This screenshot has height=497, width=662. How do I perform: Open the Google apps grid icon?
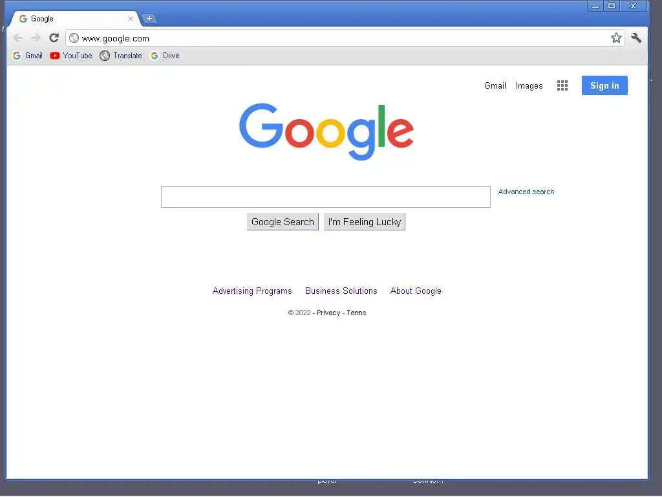[562, 85]
